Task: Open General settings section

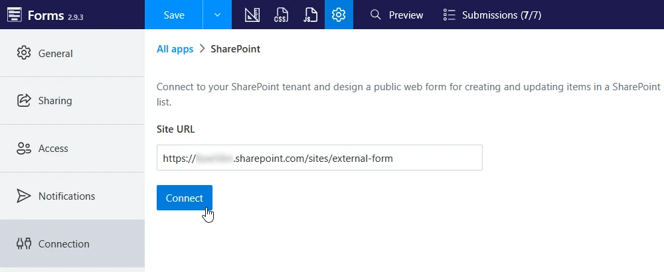Action: [x=72, y=53]
